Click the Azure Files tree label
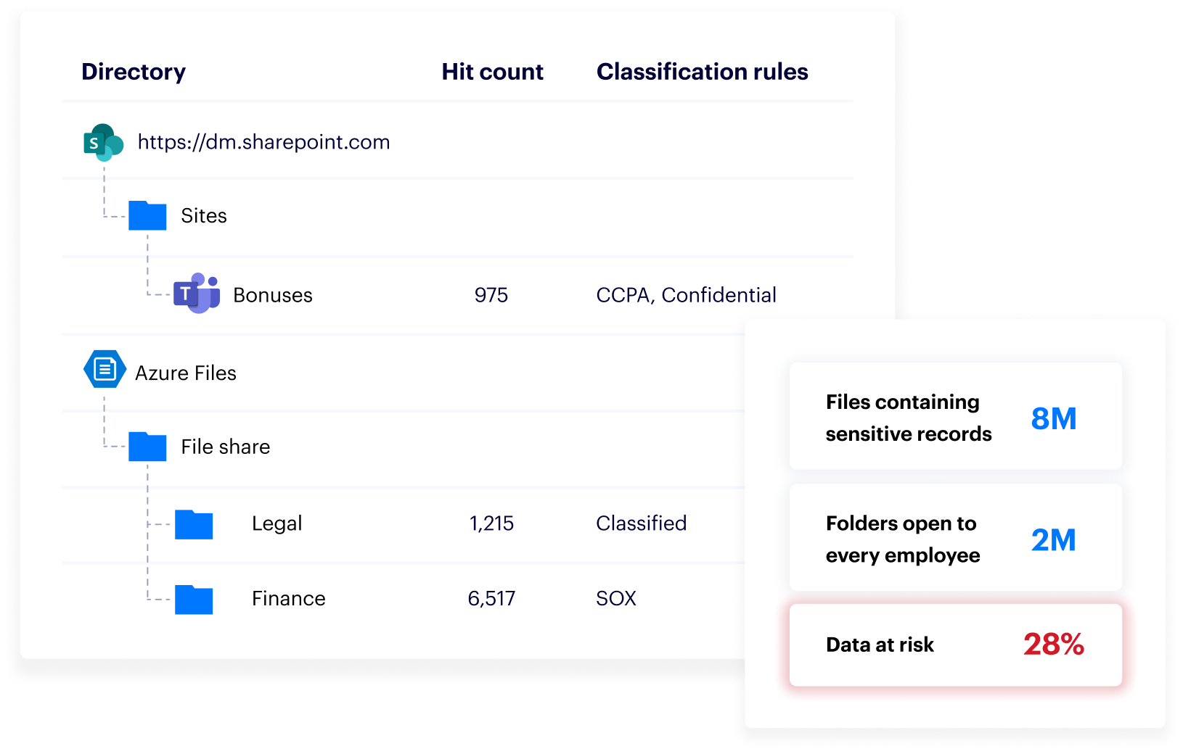This screenshot has width=1183, height=754. (x=186, y=373)
